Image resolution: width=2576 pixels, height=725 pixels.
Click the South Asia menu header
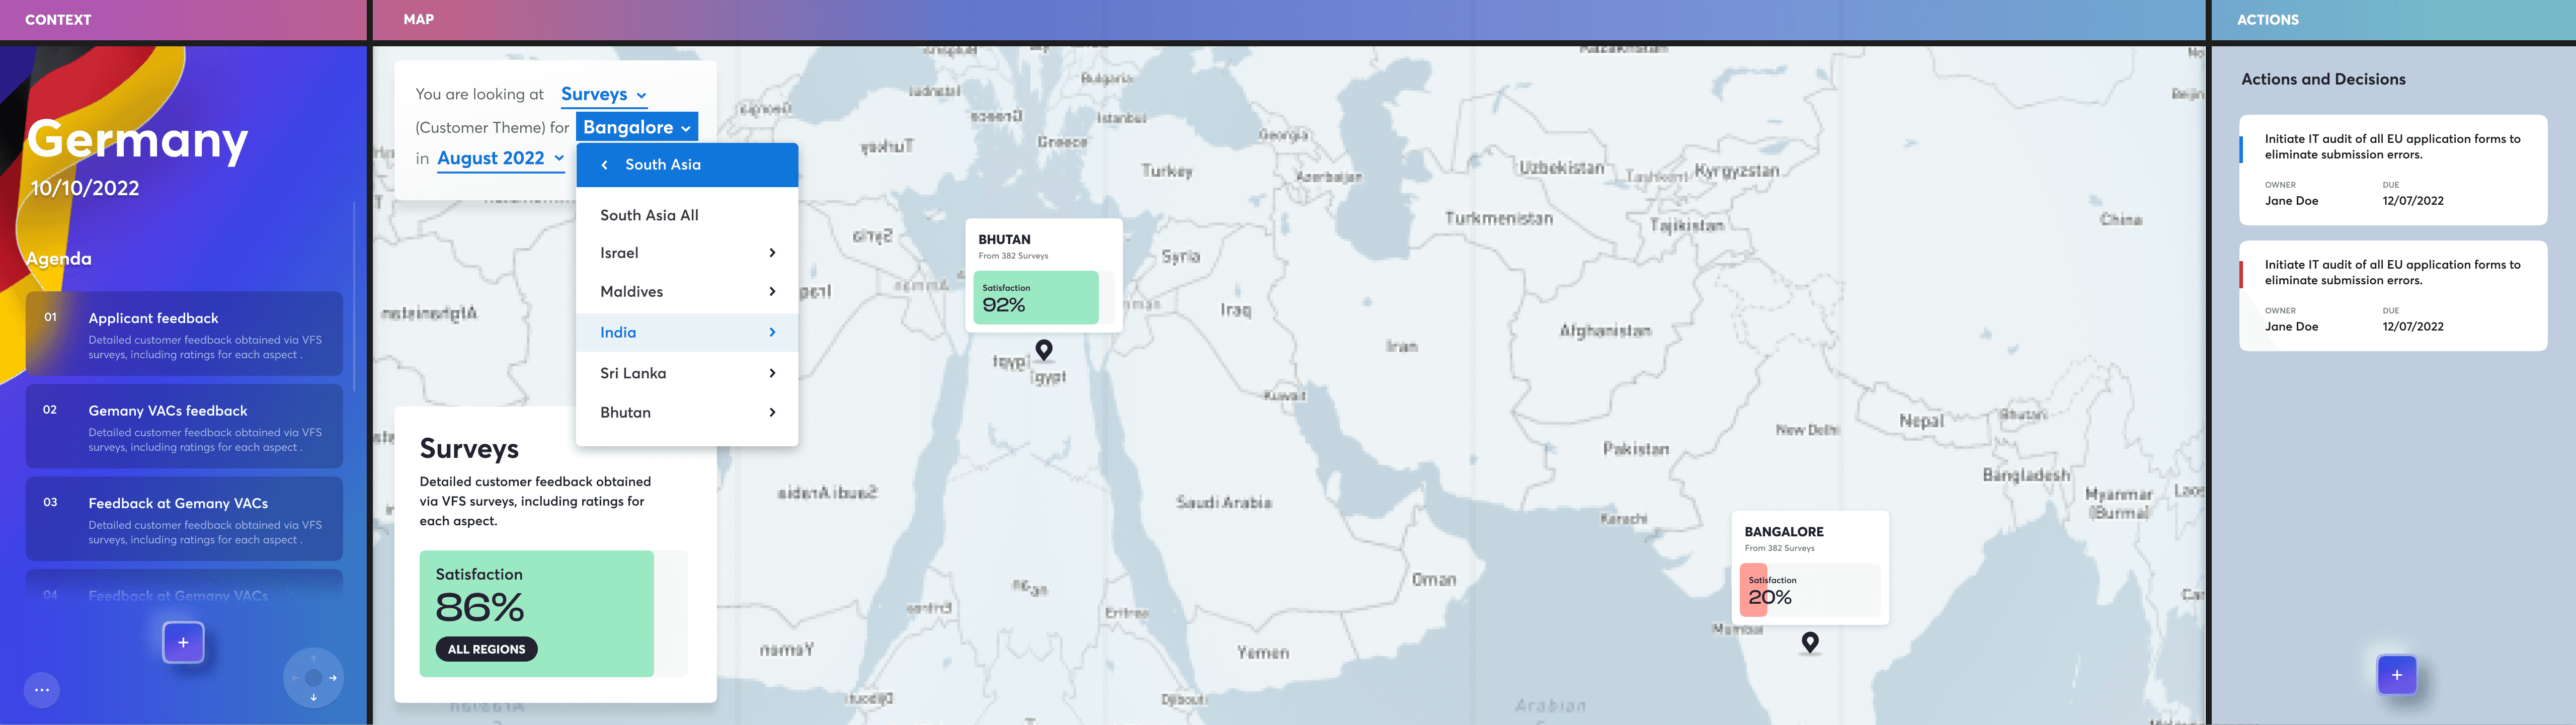687,165
